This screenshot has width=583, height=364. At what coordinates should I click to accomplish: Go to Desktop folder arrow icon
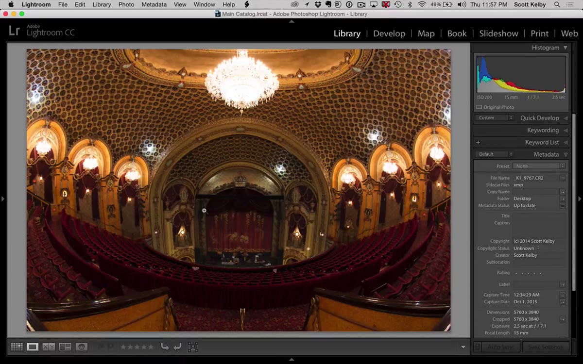point(563,199)
